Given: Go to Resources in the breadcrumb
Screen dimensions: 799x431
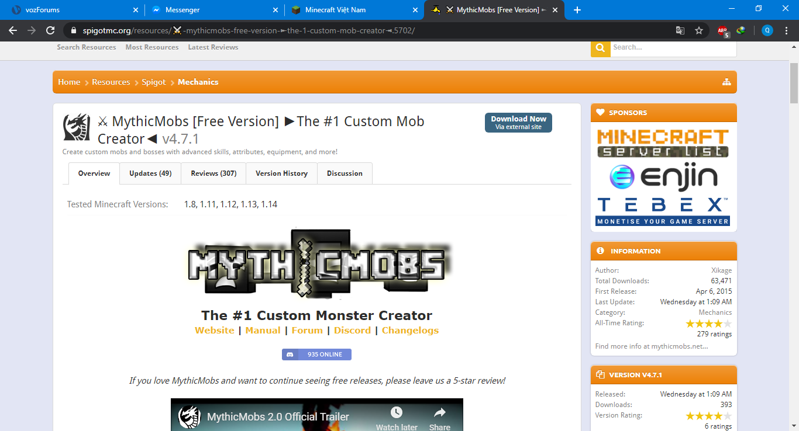Looking at the screenshot, I should pos(111,82).
